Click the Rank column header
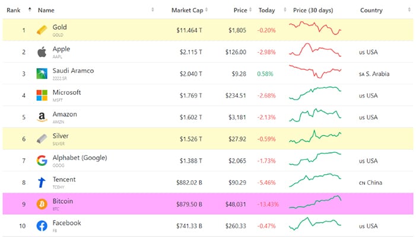This screenshot has width=416, height=237. coord(14,10)
